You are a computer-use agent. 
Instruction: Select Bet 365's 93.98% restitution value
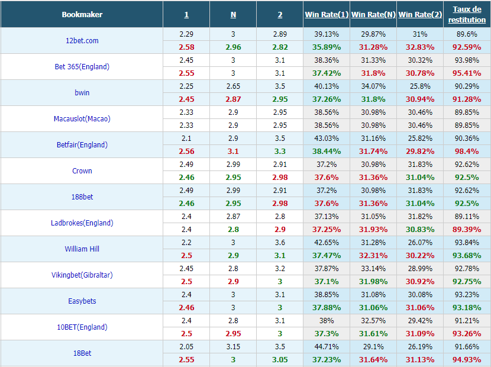click(467, 60)
